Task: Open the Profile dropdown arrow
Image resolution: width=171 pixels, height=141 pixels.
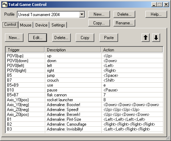Action: [82, 14]
